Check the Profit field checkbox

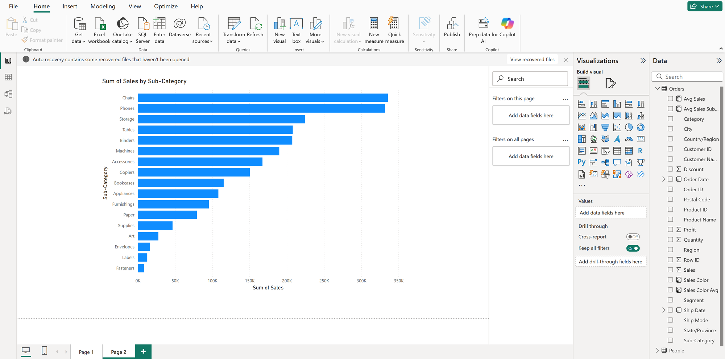[670, 230]
